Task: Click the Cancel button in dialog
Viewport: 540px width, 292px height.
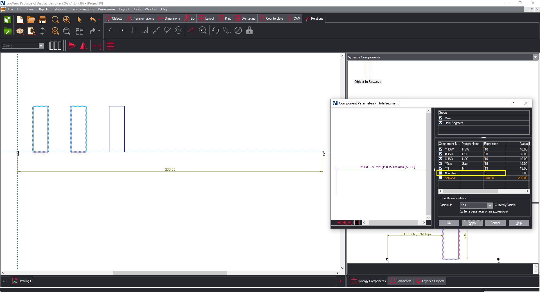Action: pyautogui.click(x=495, y=223)
